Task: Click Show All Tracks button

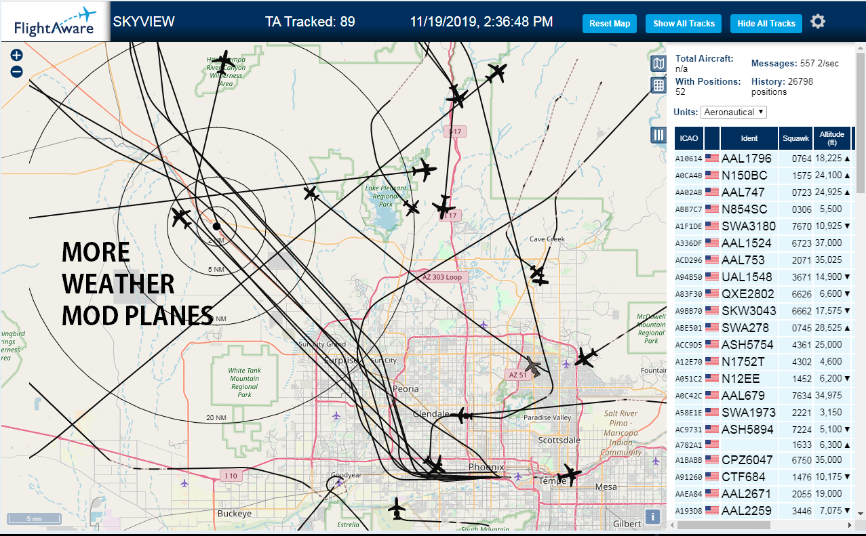Action: tap(684, 23)
